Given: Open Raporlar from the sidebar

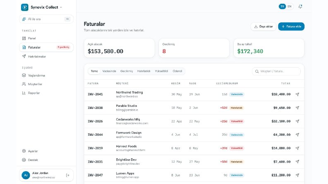Looking at the screenshot, I should pos(46,93).
